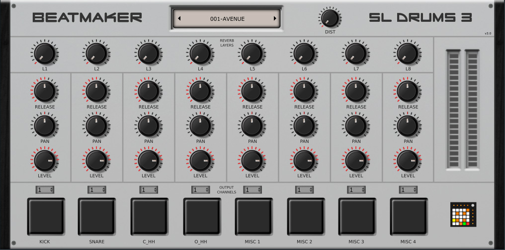Click the L6 reverb layer knob
Viewport: 505px width, 250px height.
[304, 54]
